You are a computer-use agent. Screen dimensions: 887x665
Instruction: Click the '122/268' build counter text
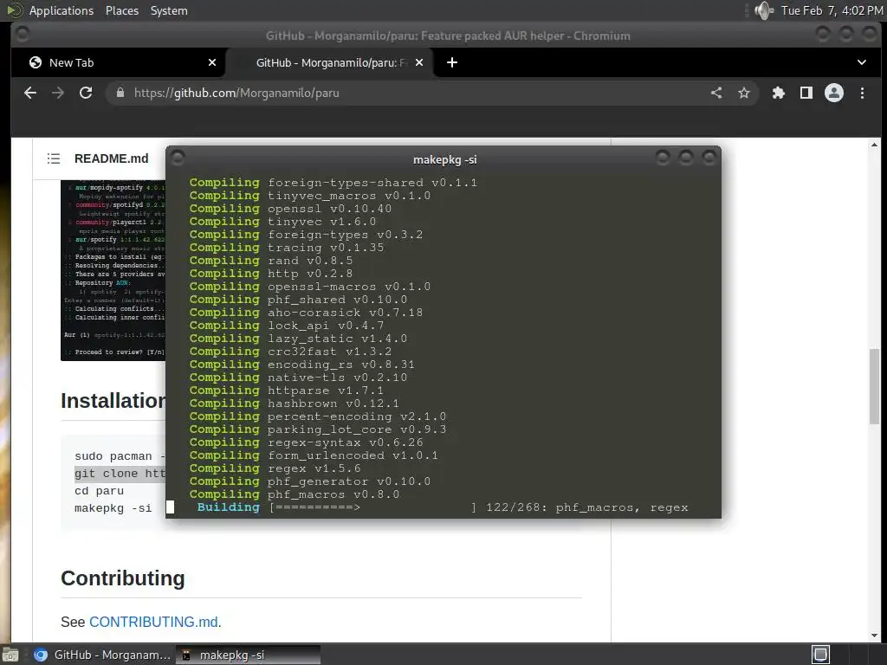point(513,507)
